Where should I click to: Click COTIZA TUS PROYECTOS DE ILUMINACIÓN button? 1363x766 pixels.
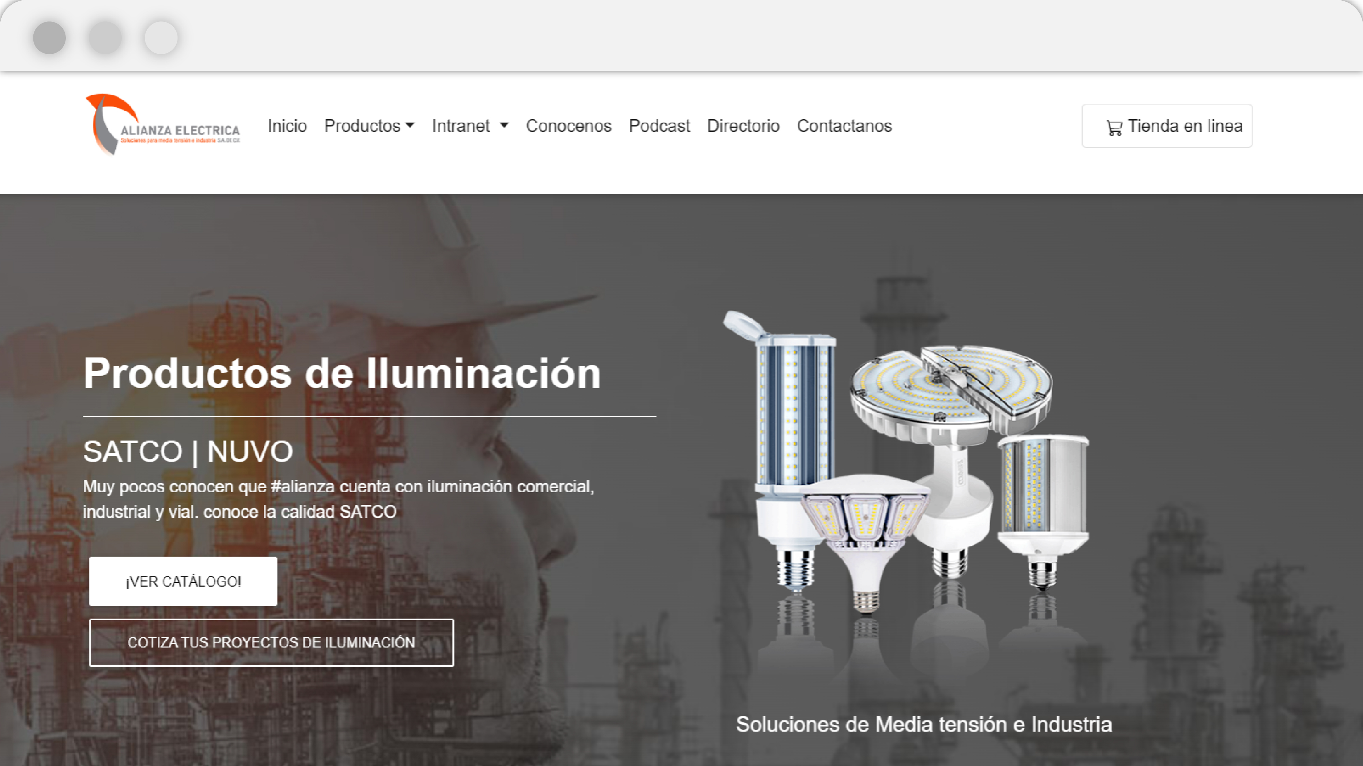point(271,642)
